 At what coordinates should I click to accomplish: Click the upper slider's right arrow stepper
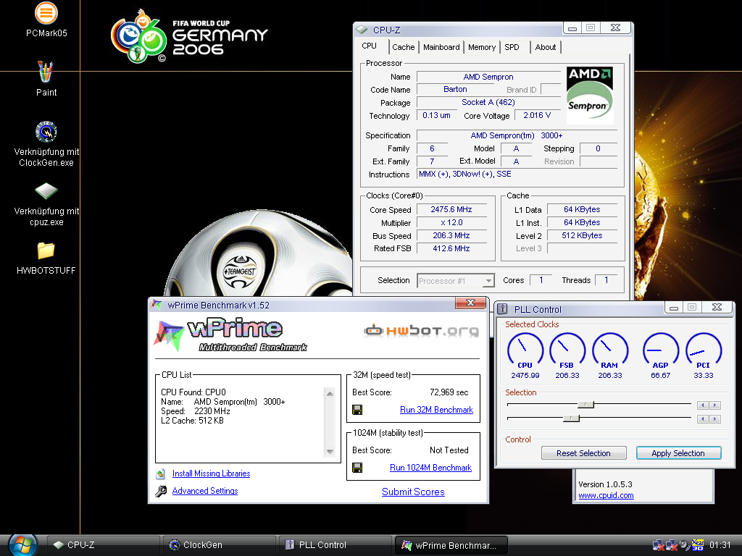click(715, 405)
